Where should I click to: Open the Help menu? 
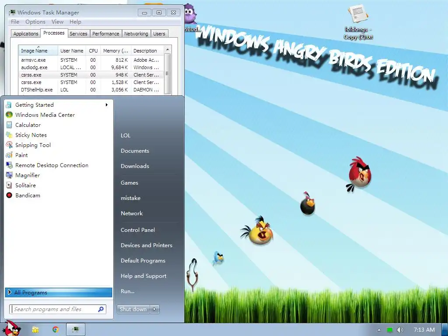(x=75, y=22)
